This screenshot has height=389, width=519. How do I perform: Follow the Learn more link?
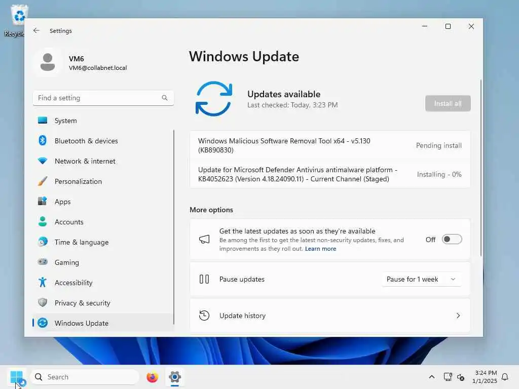pyautogui.click(x=320, y=249)
